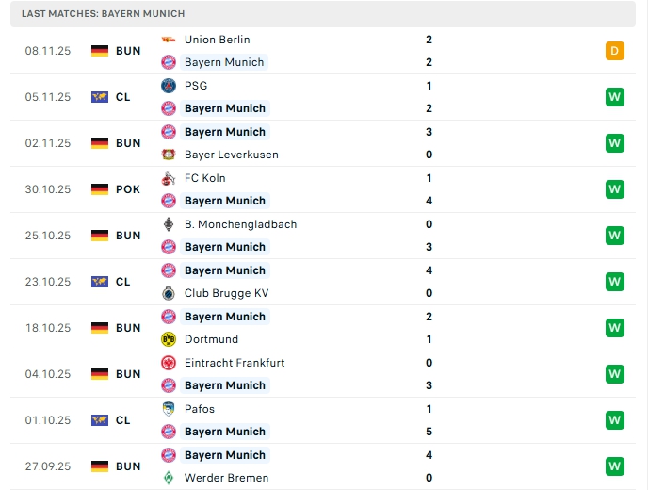Click the German flag on 08.11.25 row
This screenshot has width=648, height=490.
pos(100,51)
